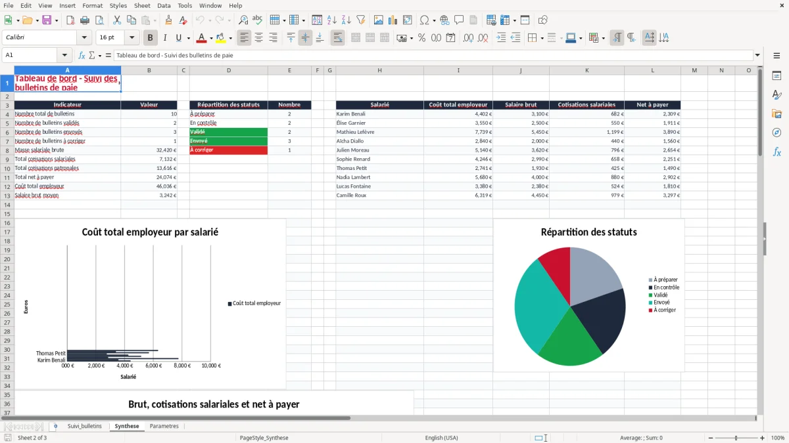
Task: Click the Insert Hyperlink icon
Action: point(444,20)
